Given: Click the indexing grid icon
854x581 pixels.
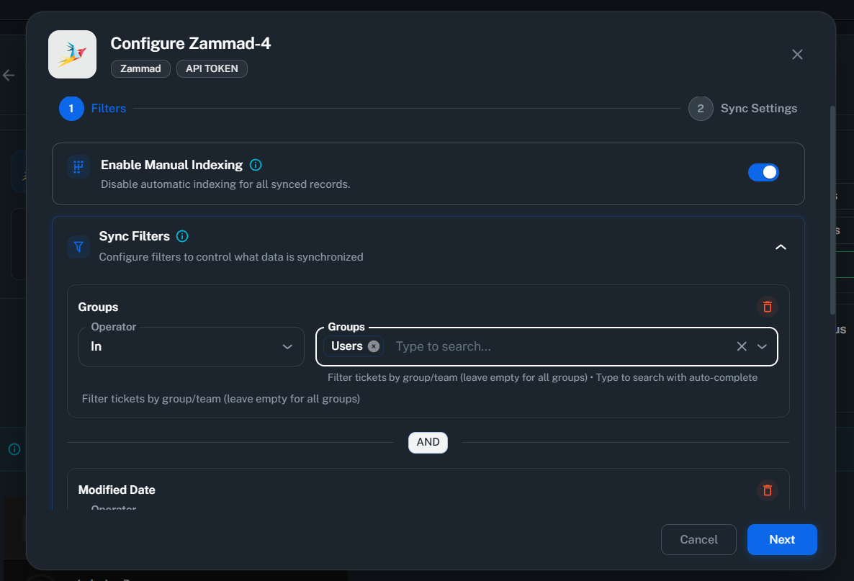Looking at the screenshot, I should [78, 166].
